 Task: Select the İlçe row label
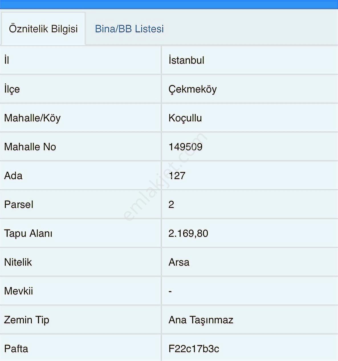(x=12, y=89)
